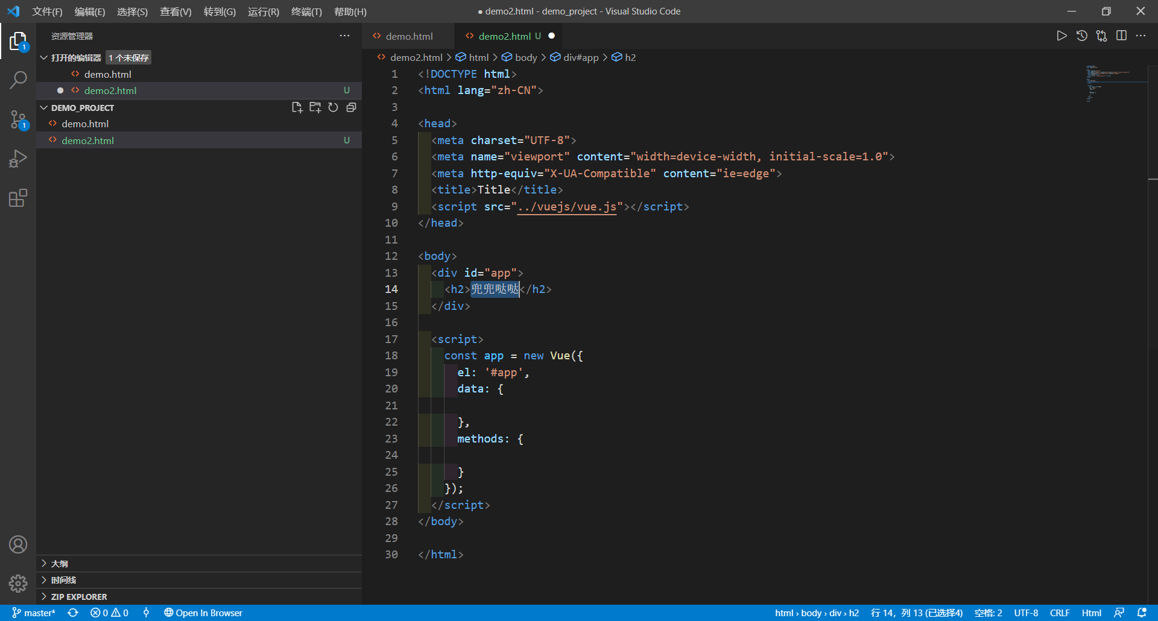The width and height of the screenshot is (1158, 621).
Task: Click New Folder icon in DEMO_PROJECT header
Action: pos(315,107)
